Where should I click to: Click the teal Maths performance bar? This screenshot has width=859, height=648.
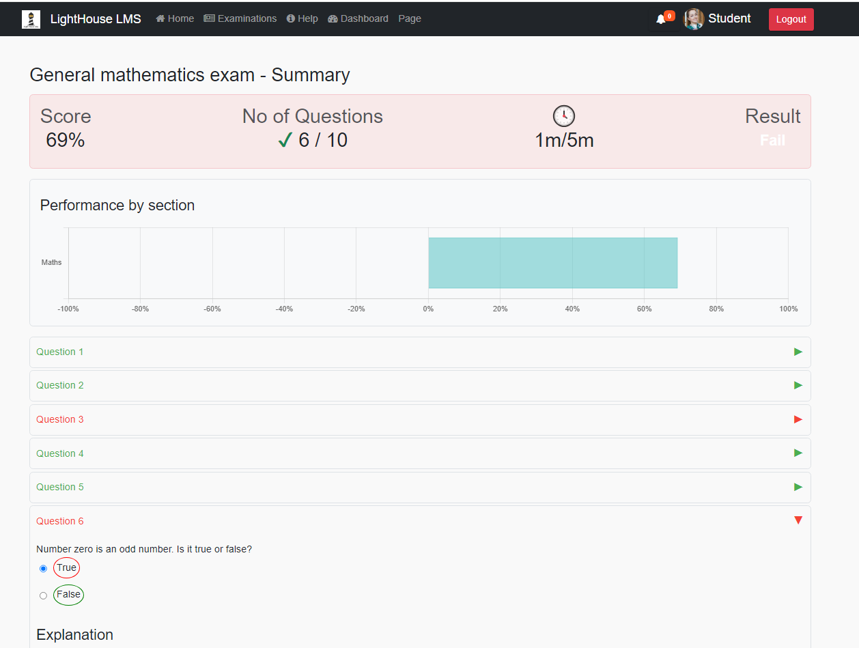(x=552, y=263)
